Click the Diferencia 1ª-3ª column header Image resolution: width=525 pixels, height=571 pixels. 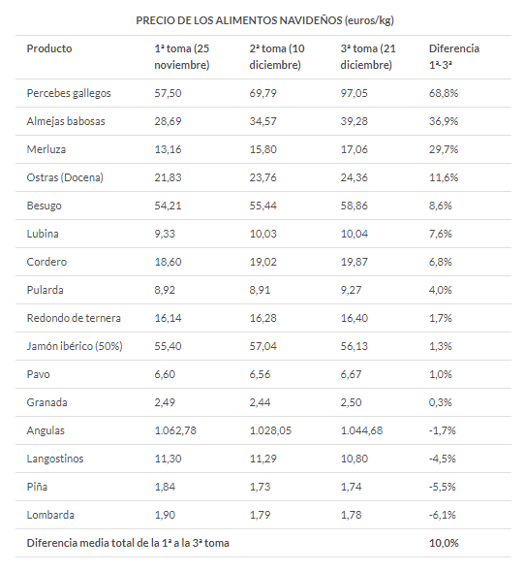454,56
